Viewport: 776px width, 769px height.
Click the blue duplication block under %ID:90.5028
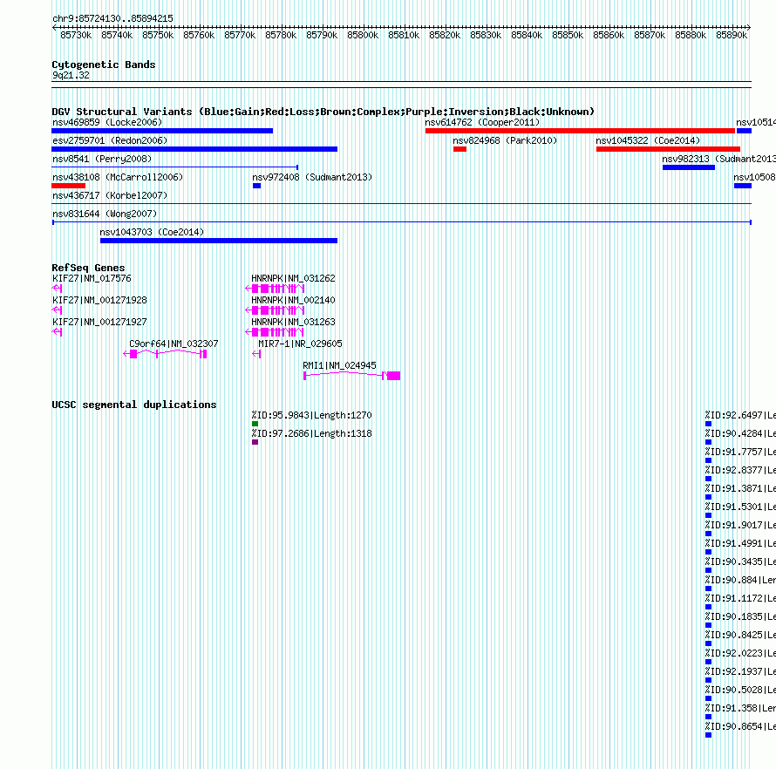click(708, 698)
